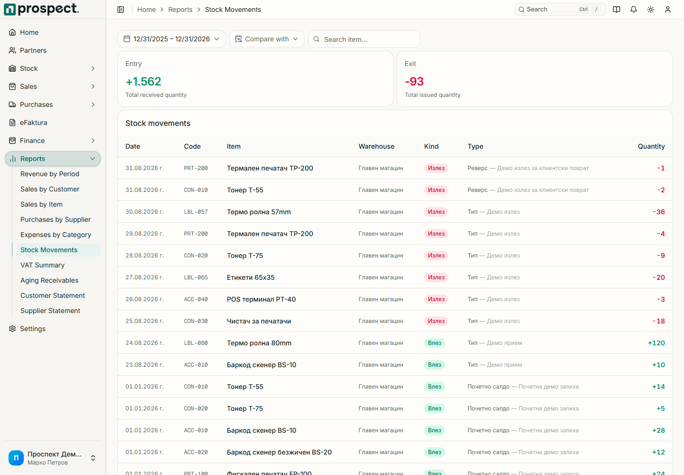
Task: Click the Sales bag icon
Action: [12, 86]
